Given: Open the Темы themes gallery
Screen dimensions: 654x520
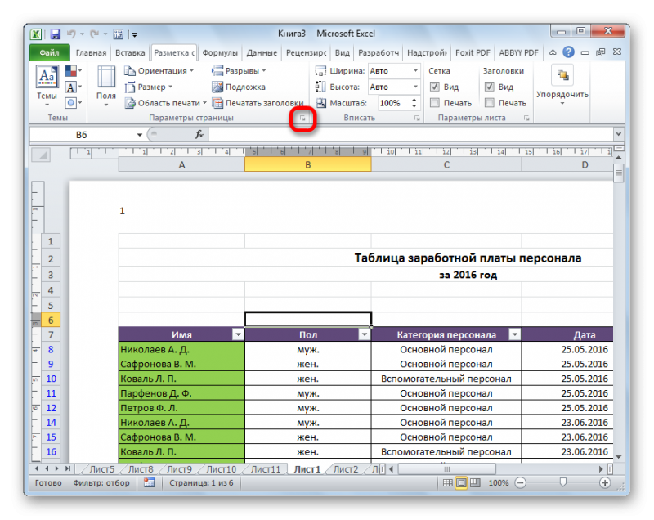Looking at the screenshot, I should pyautogui.click(x=47, y=86).
